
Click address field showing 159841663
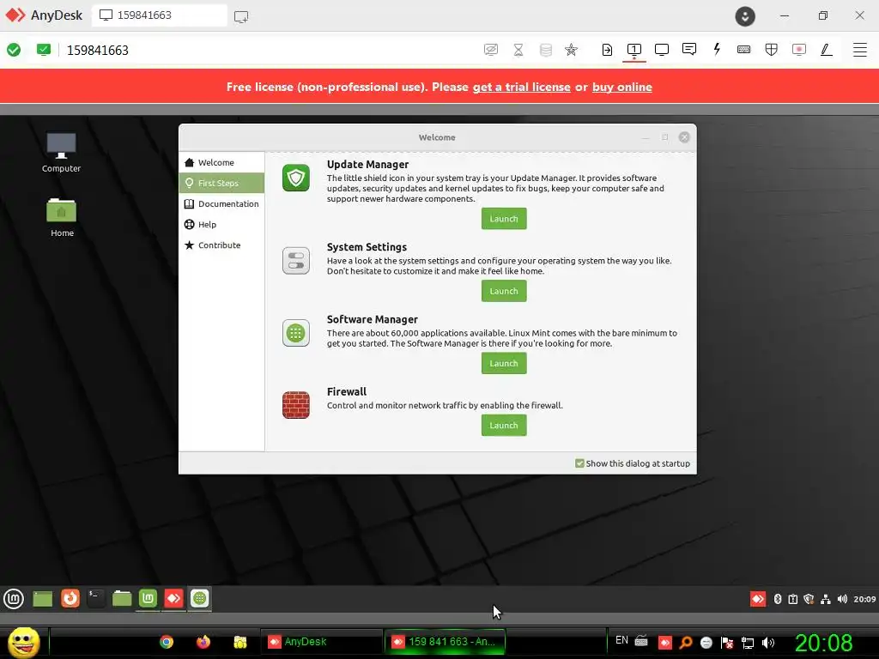[x=98, y=51]
